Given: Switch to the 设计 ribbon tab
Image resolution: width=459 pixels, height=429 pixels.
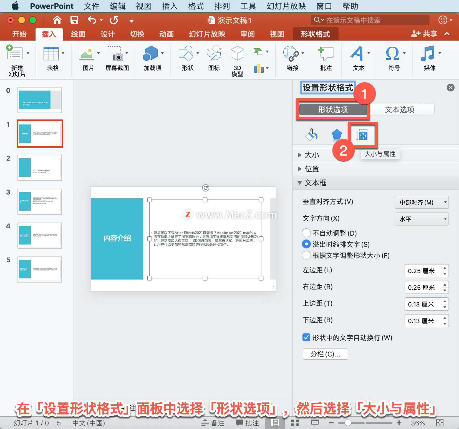Looking at the screenshot, I should [108, 34].
